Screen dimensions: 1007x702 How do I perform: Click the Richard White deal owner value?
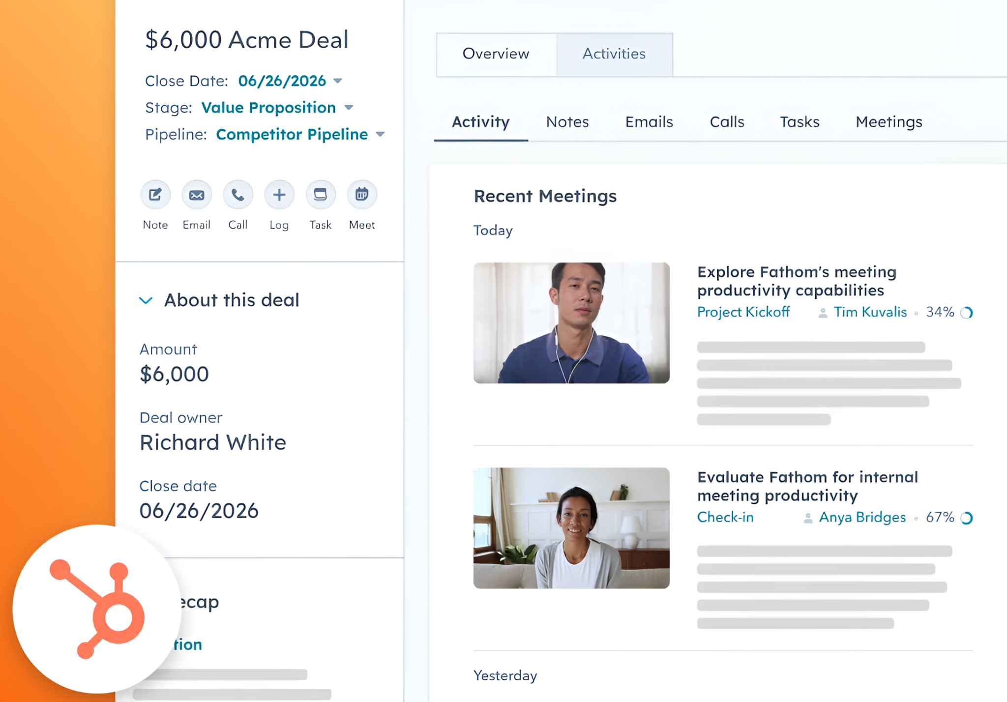tap(213, 442)
